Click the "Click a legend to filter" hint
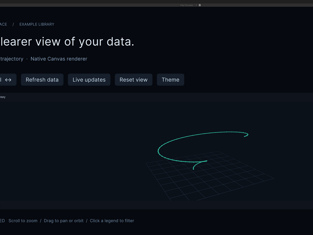The image size is (313, 235). coord(112,221)
